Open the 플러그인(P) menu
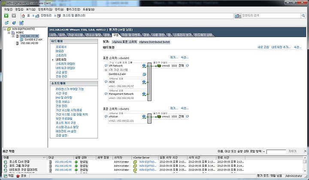The image size is (309, 180). coord(73,9)
